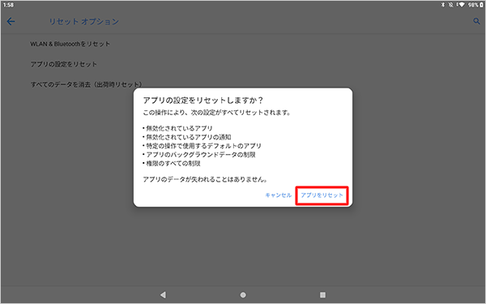Select WLAN & Bluetoothをリセット option

click(x=70, y=44)
